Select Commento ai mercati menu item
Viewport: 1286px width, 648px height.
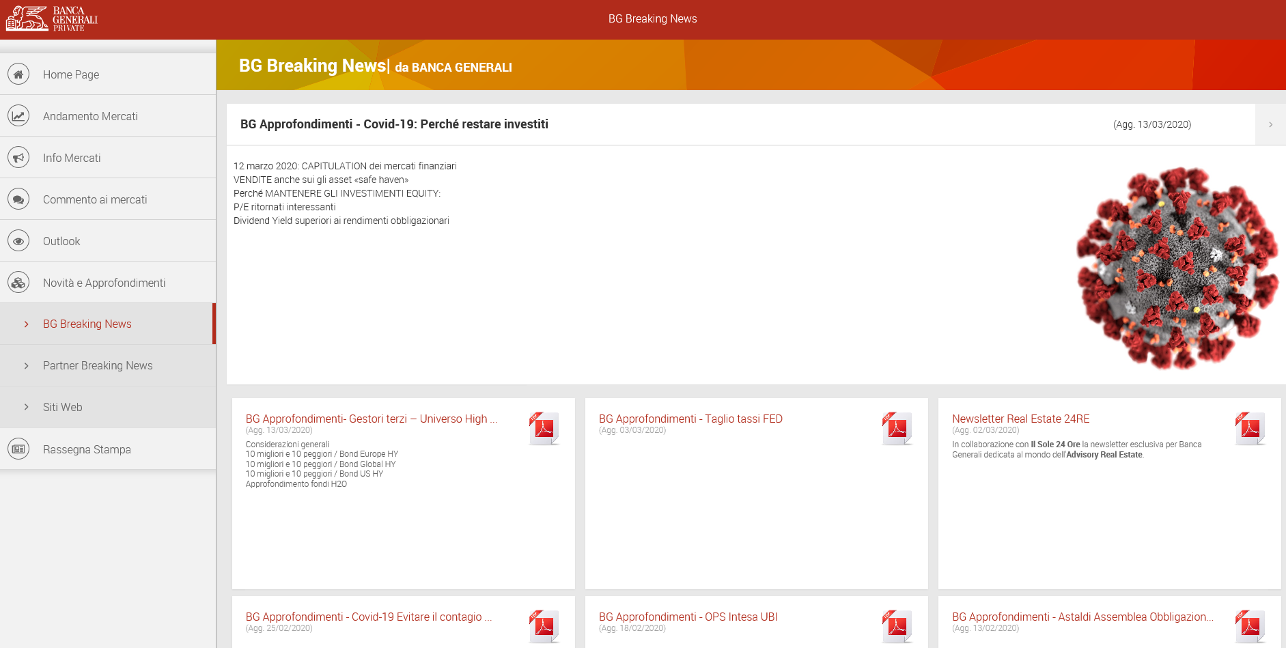click(108, 199)
